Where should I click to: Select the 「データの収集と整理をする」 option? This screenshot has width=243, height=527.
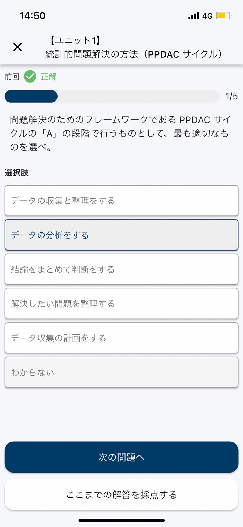tap(121, 200)
